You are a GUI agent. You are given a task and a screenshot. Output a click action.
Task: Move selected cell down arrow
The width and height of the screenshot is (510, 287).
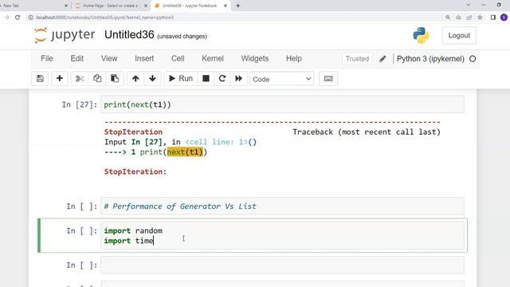tap(152, 79)
